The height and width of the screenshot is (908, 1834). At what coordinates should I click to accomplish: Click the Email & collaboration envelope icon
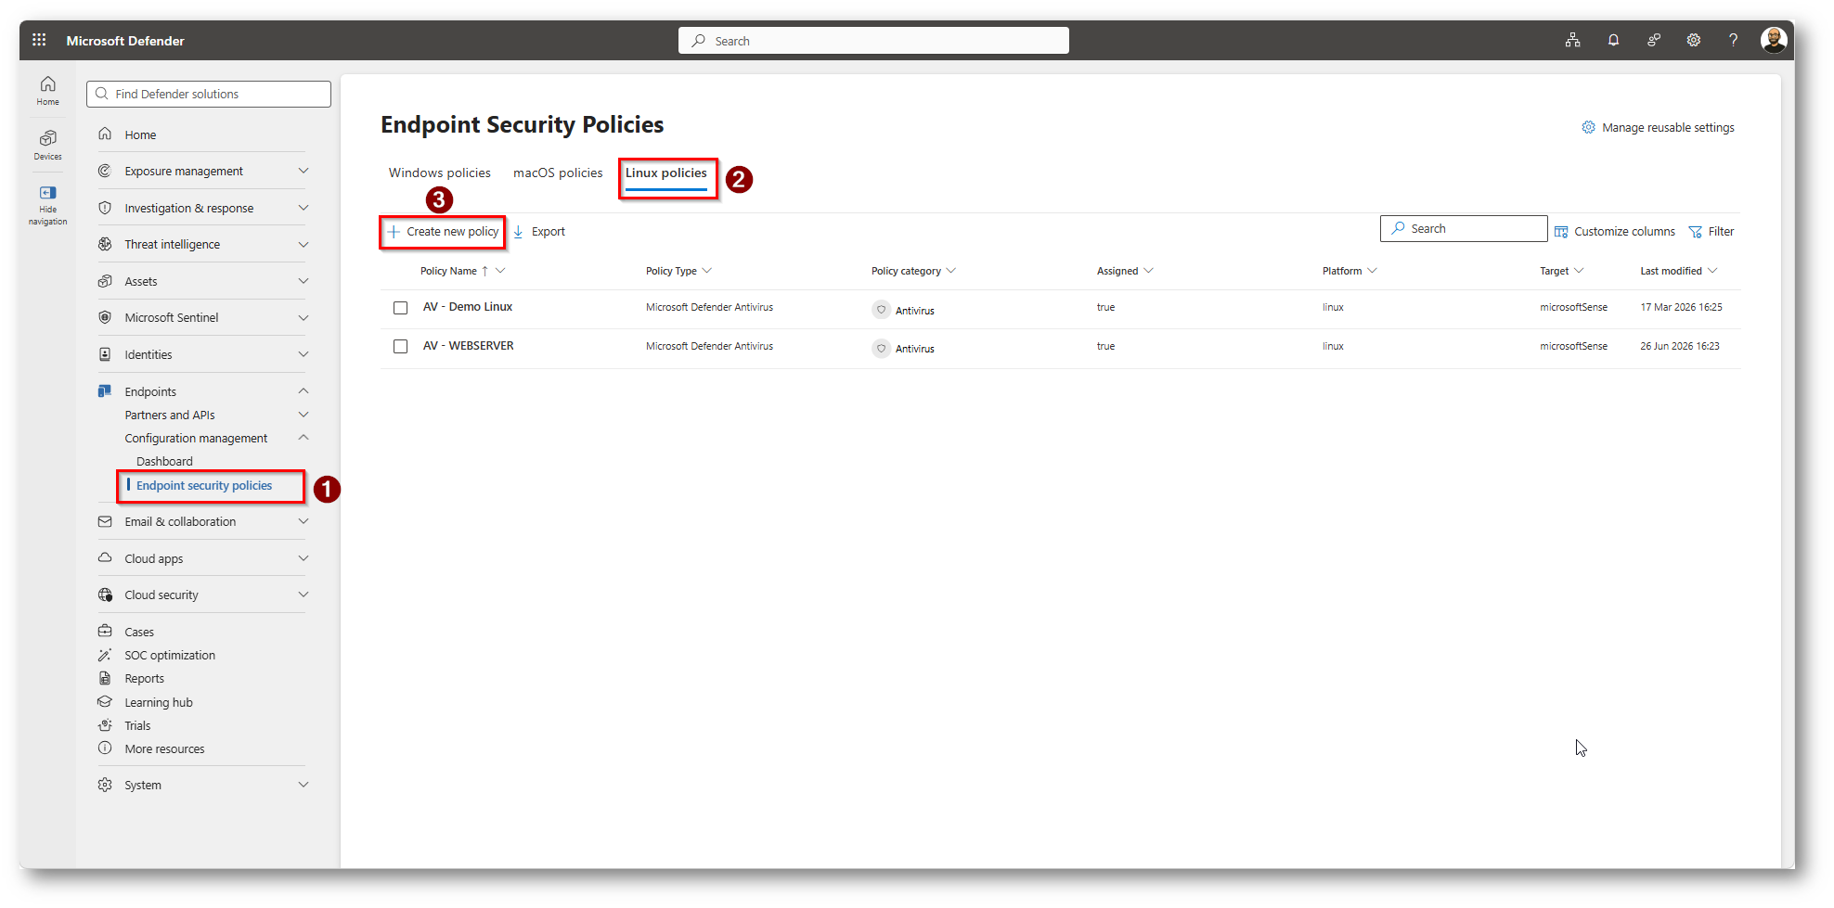pos(105,521)
